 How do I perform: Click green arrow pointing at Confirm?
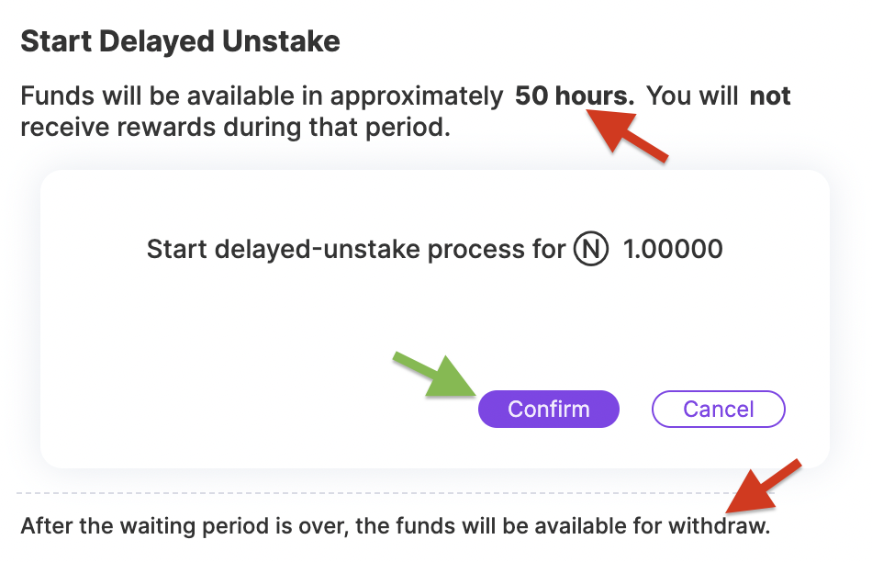coord(434,376)
